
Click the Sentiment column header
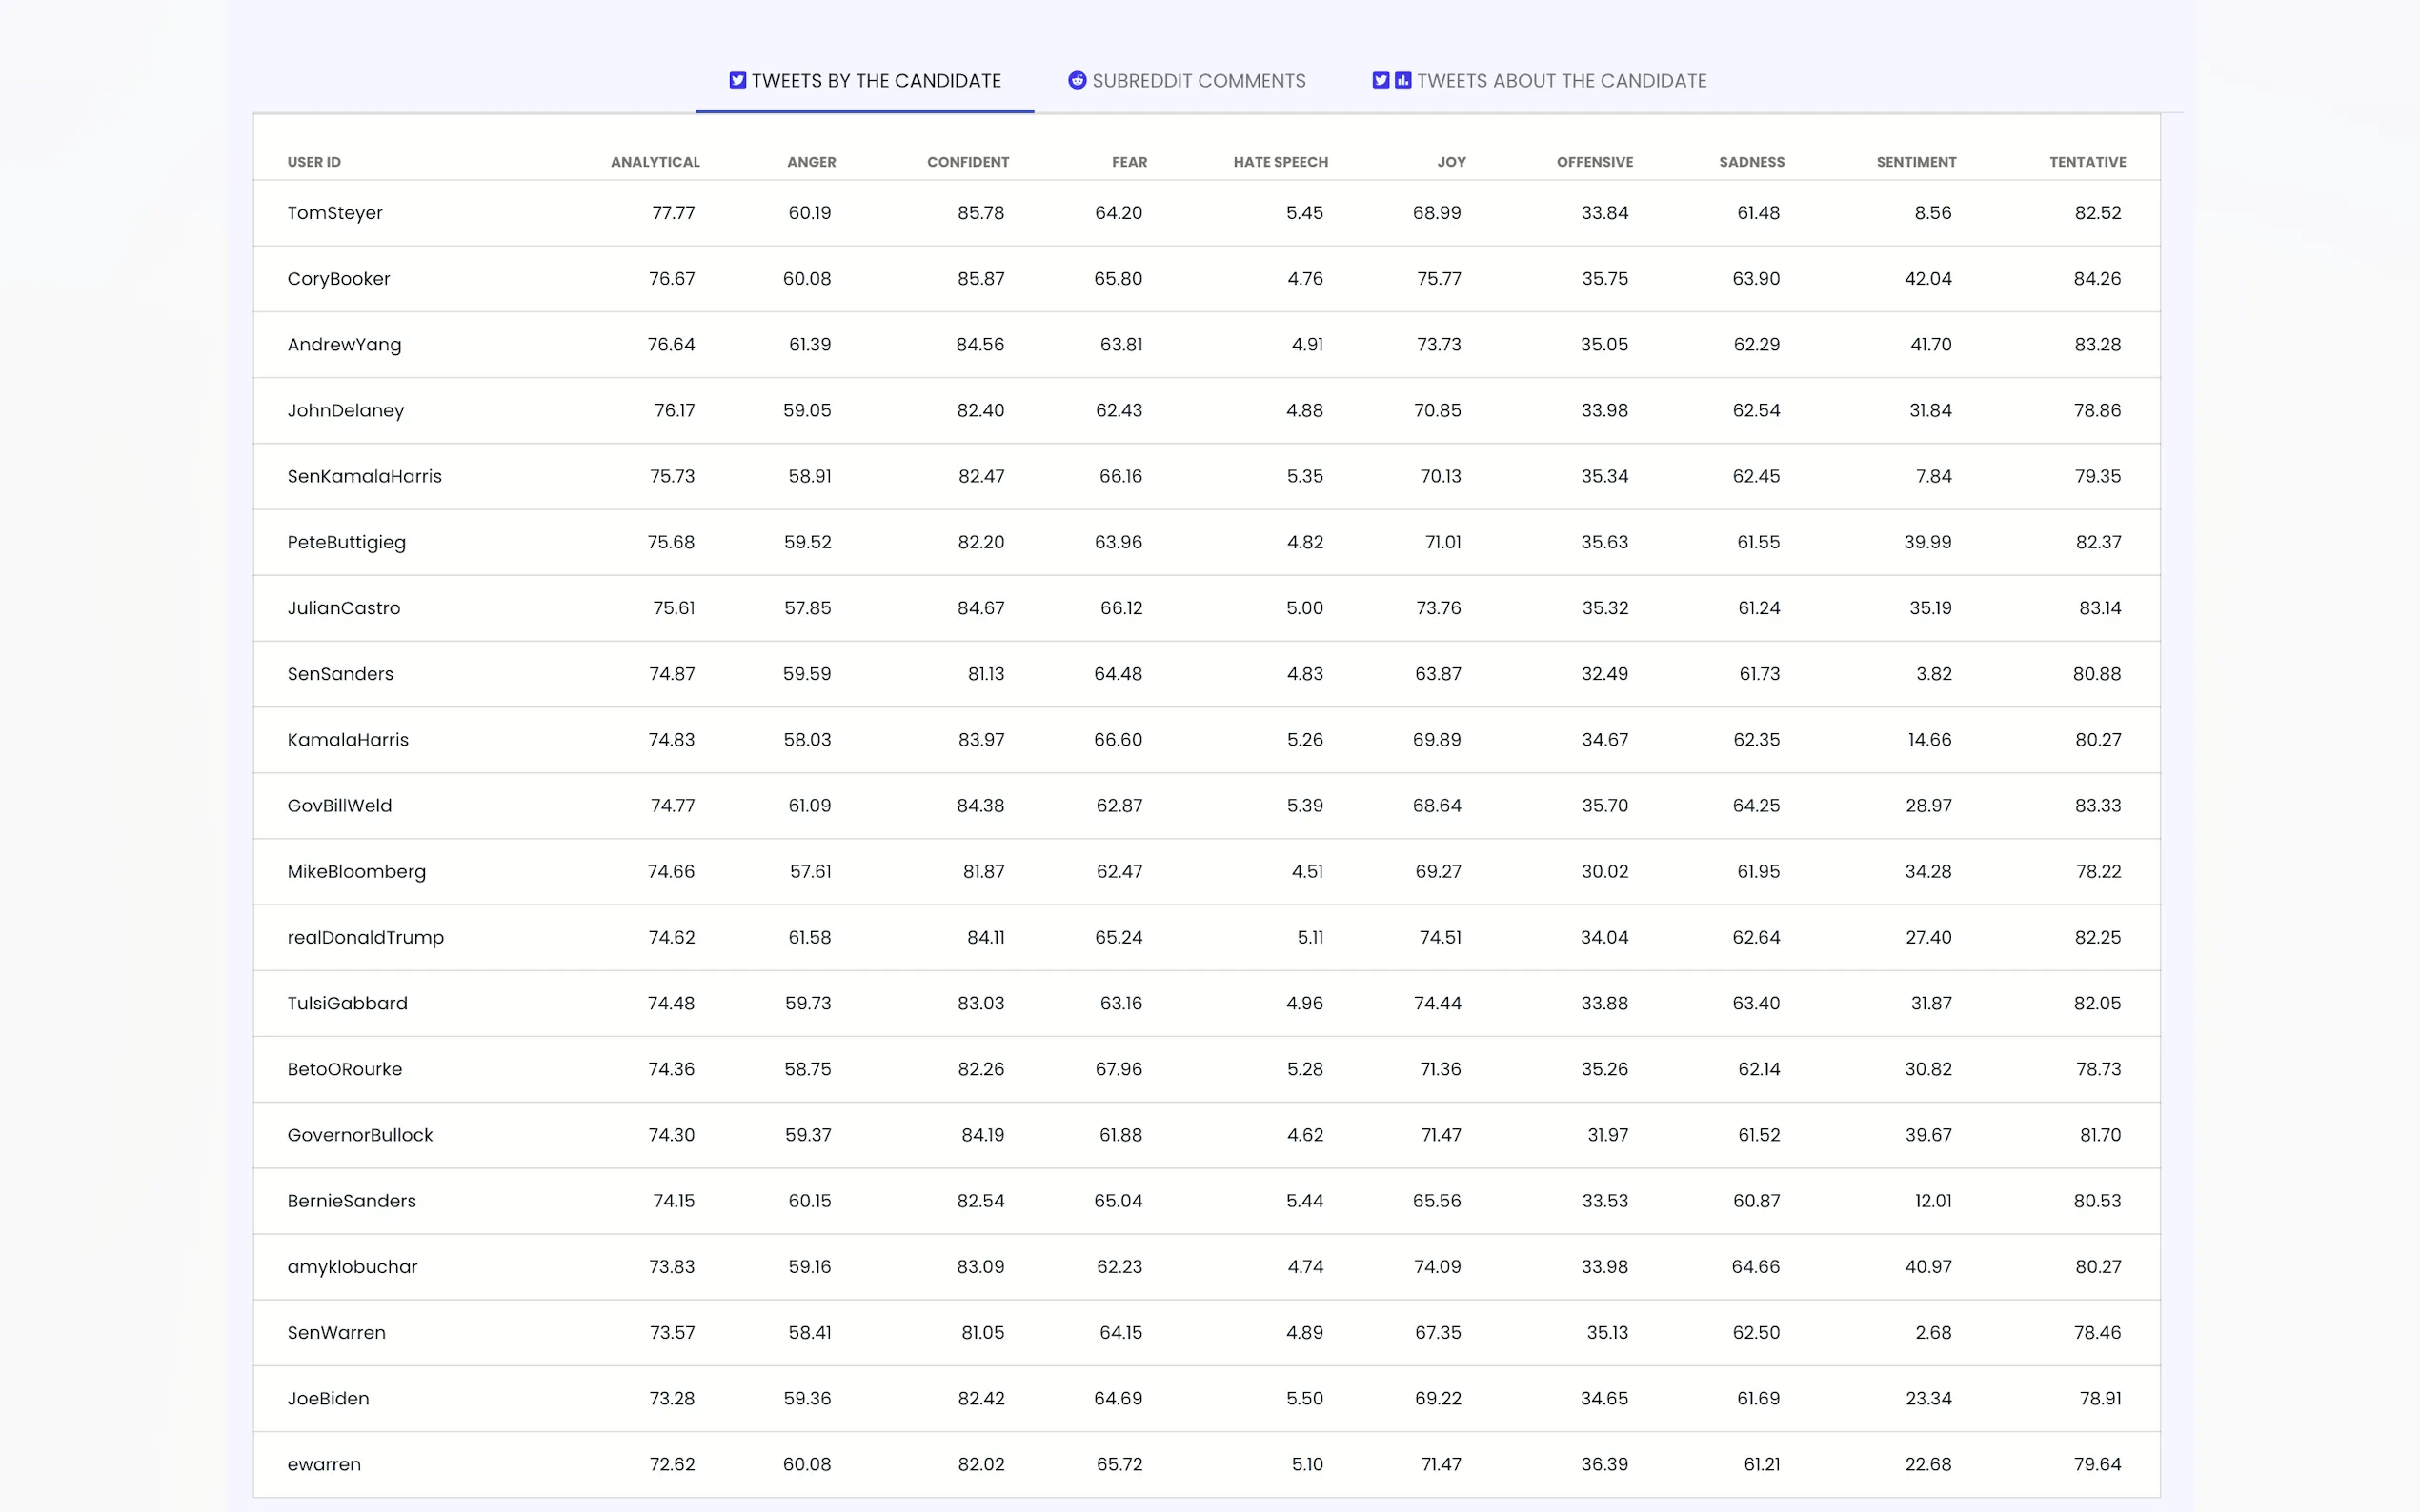1915,162
